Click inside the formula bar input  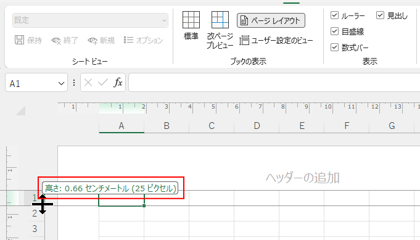[274, 83]
